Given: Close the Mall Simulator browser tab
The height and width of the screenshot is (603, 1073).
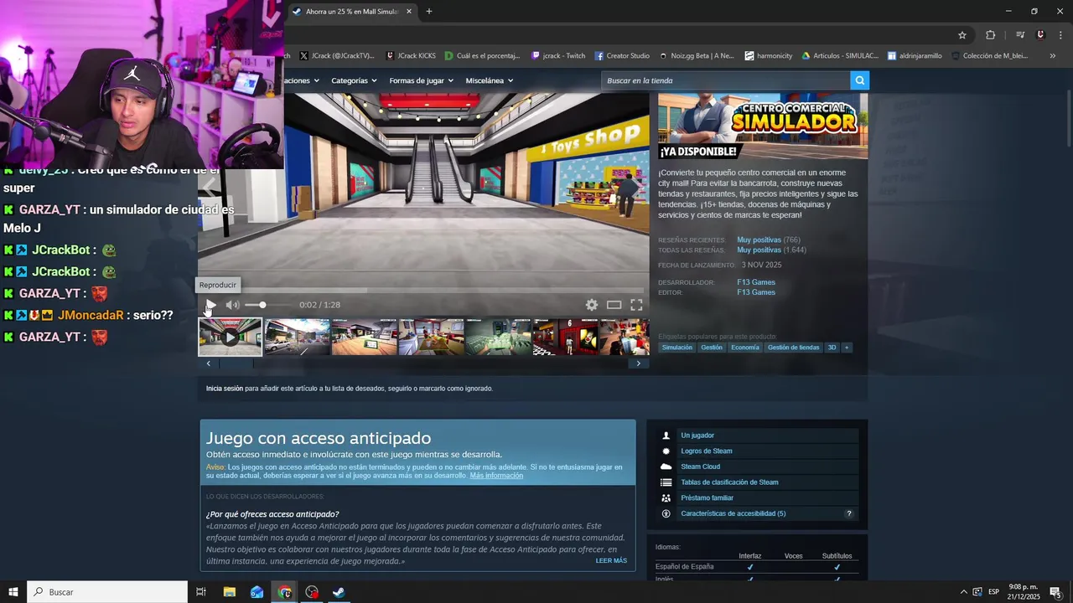Looking at the screenshot, I should pyautogui.click(x=409, y=12).
